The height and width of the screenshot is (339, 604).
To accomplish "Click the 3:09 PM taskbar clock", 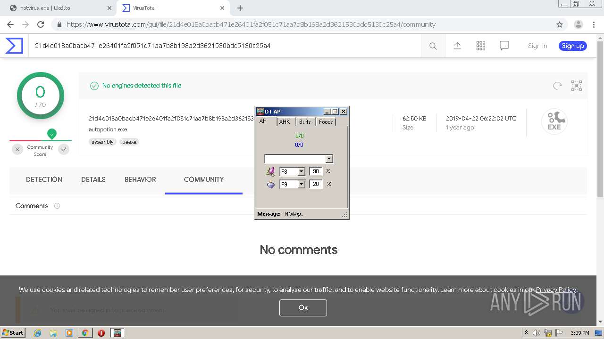I will pyautogui.click(x=579, y=333).
